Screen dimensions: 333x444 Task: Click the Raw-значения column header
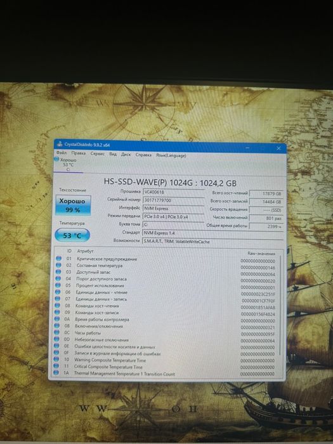coord(261,254)
